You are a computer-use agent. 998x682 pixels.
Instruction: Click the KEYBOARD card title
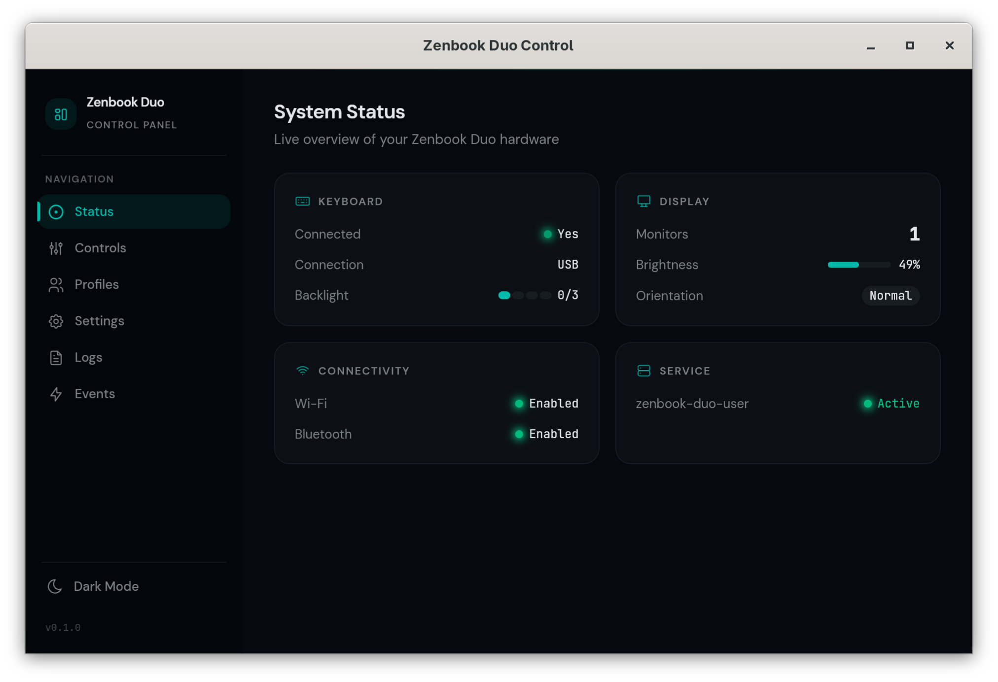351,202
